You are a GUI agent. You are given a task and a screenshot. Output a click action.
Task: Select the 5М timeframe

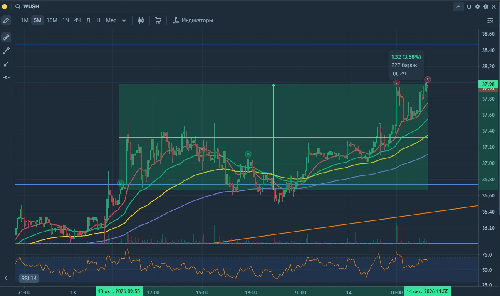click(x=37, y=20)
